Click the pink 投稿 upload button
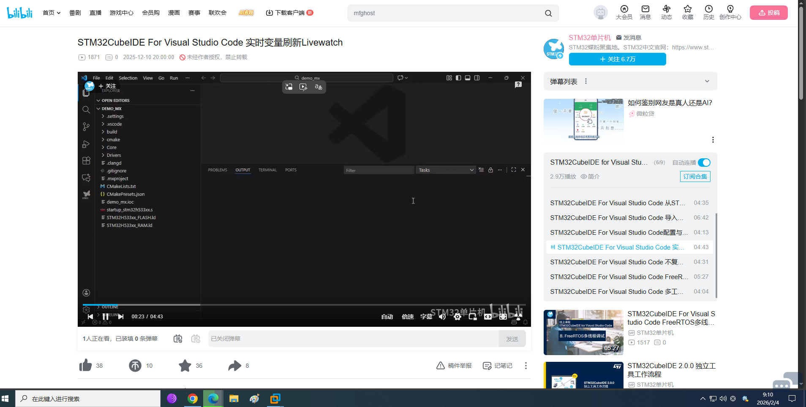 pyautogui.click(x=769, y=13)
